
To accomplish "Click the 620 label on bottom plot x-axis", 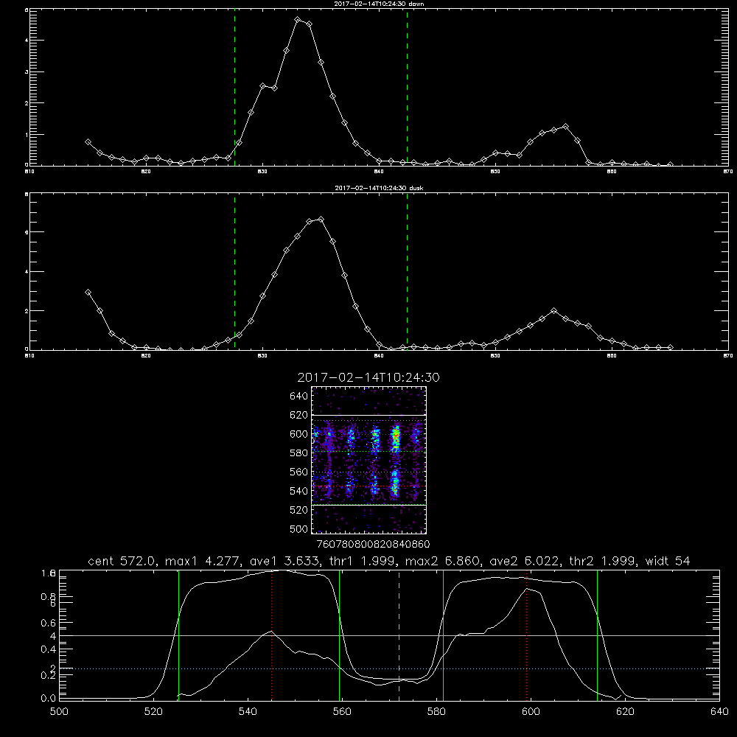I will point(625,712).
